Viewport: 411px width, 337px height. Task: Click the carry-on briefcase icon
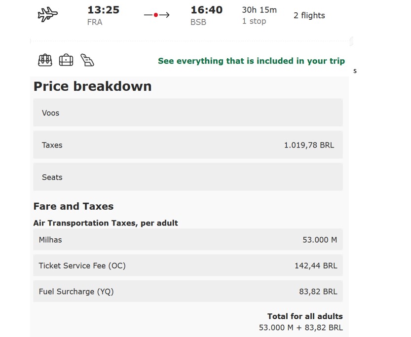pos(66,60)
